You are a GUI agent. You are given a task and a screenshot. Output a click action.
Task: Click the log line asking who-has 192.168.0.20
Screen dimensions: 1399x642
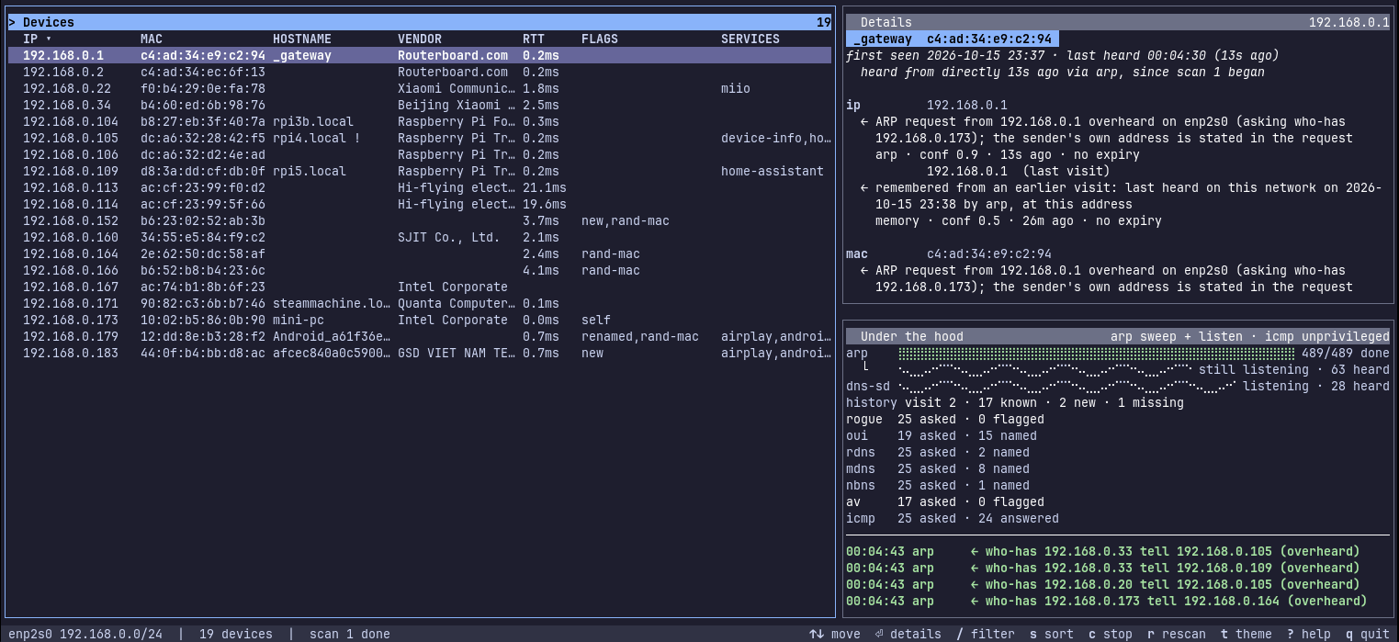tap(1103, 585)
